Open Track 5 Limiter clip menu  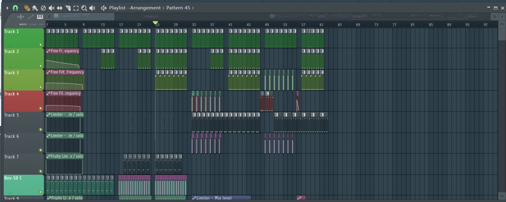[48, 115]
